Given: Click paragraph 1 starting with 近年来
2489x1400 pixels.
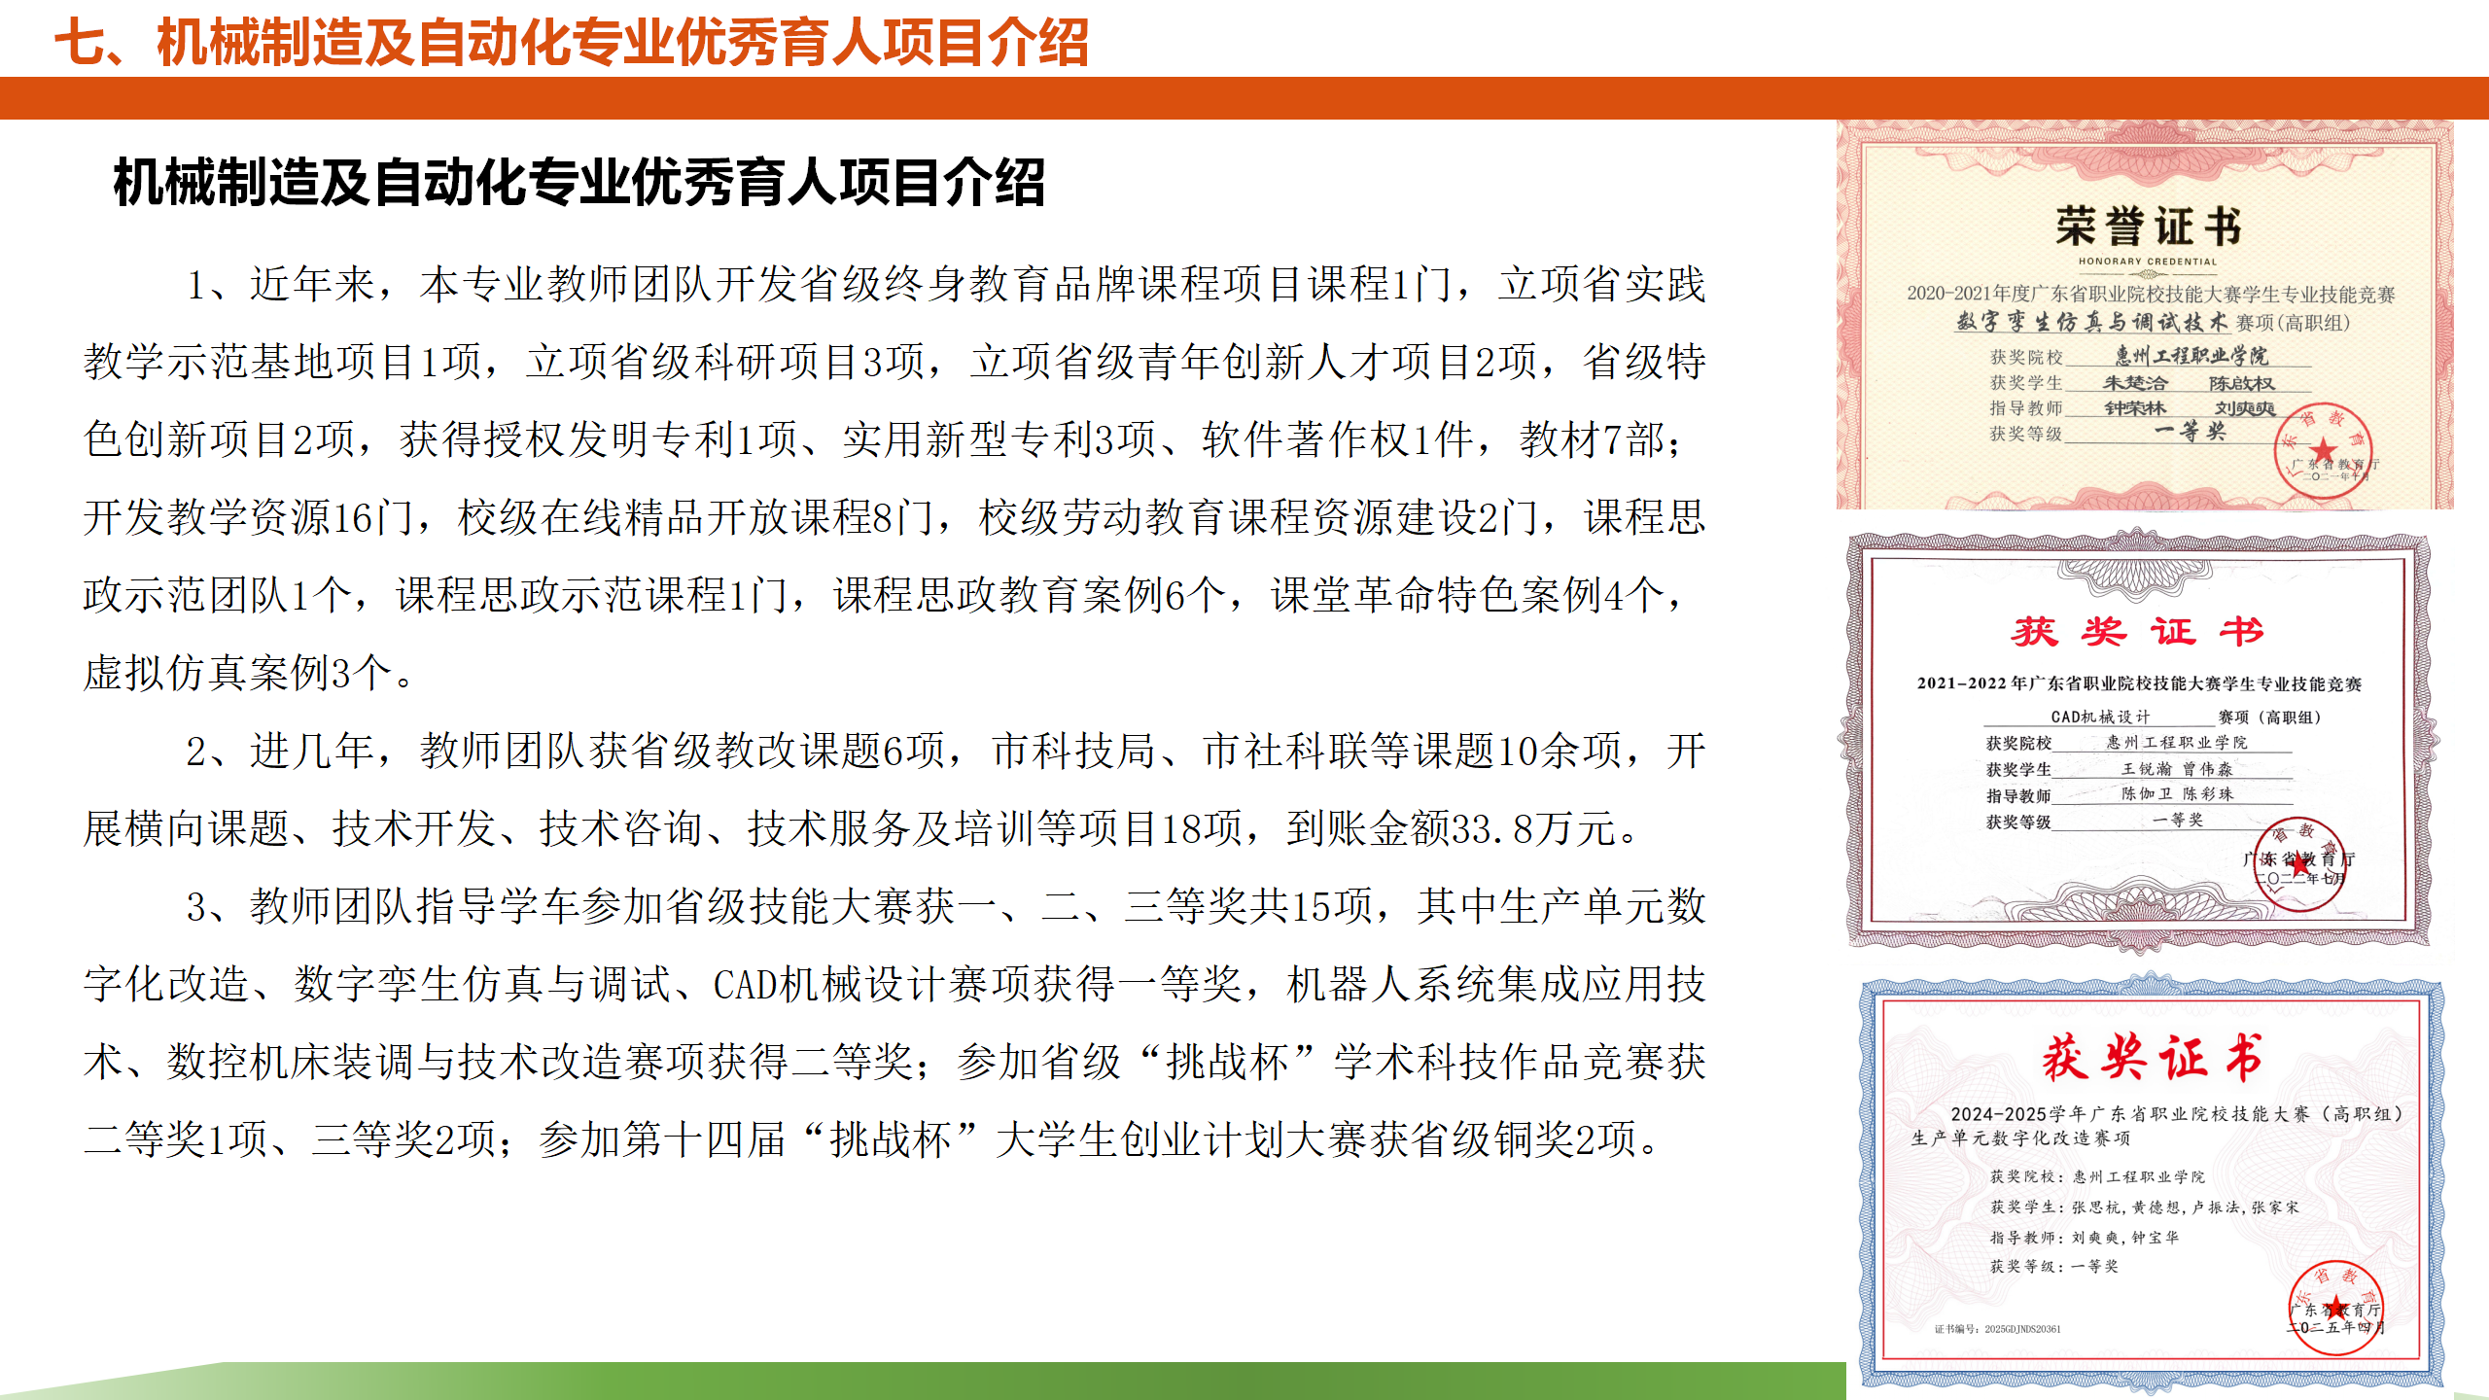Looking at the screenshot, I should (894, 439).
